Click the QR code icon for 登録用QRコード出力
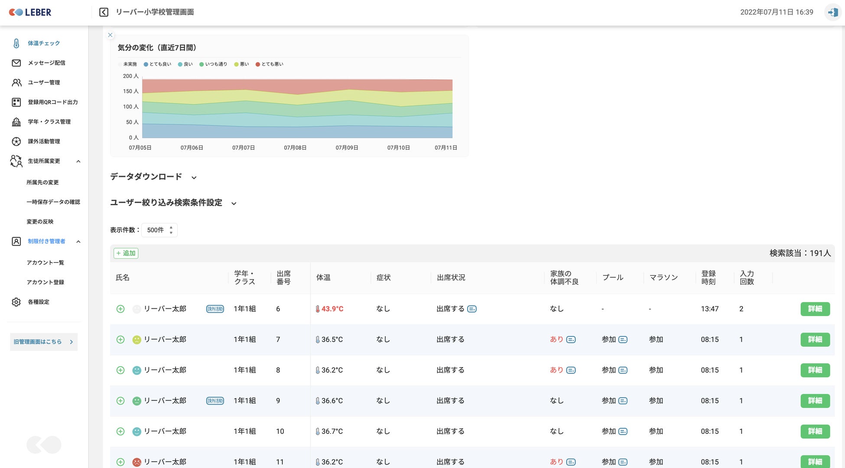845x468 pixels. click(16, 102)
